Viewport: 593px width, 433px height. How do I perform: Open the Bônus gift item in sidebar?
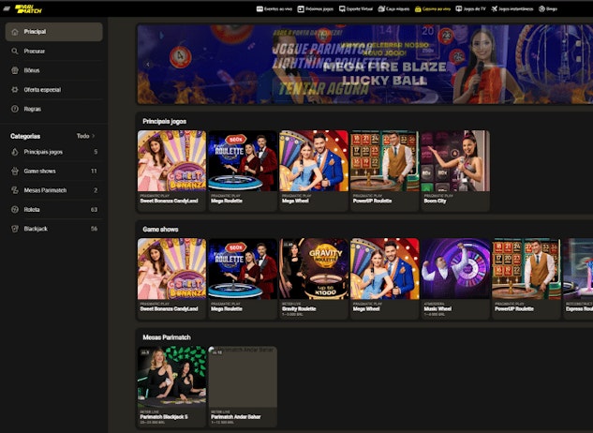(53, 70)
